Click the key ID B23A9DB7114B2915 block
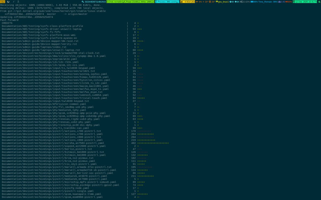 pos(94,2)
